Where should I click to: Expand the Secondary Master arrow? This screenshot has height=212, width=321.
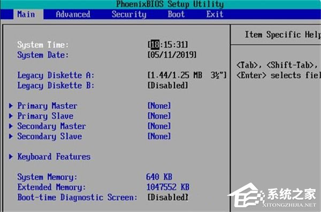pyautogui.click(x=11, y=126)
